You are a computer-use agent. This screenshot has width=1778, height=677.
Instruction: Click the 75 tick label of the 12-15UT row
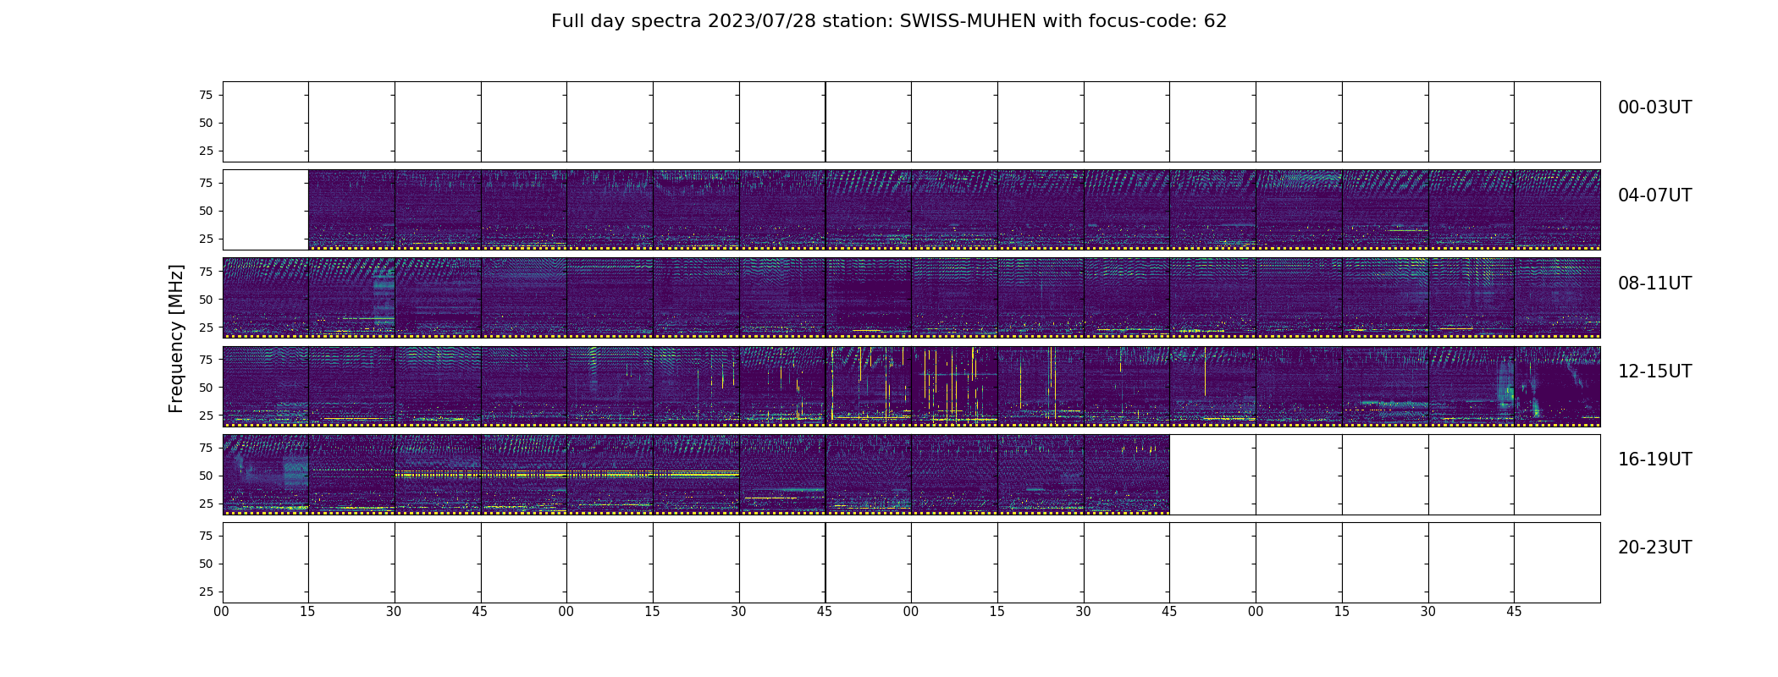(206, 359)
